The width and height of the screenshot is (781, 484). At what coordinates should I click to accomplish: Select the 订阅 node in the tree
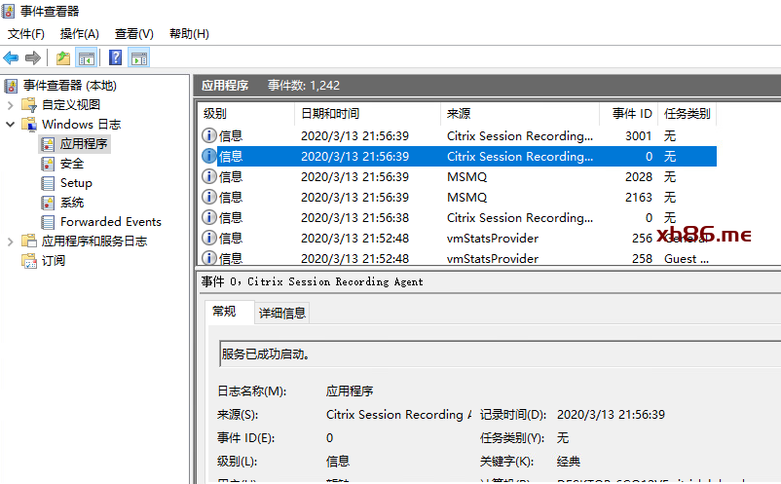point(53,261)
